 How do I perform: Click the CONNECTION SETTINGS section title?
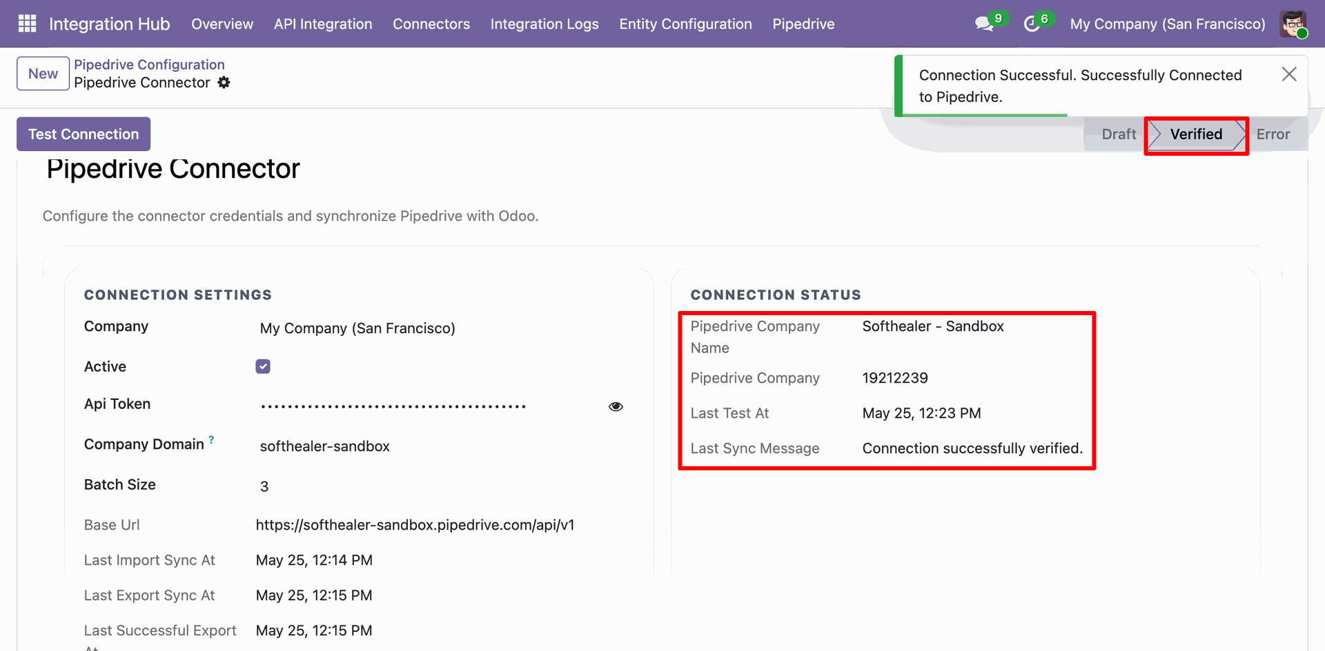(178, 294)
